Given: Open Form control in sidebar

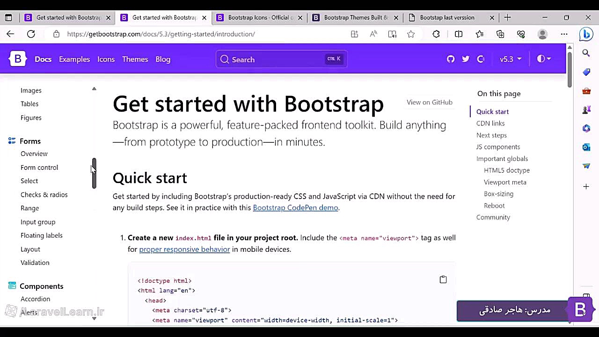Looking at the screenshot, I should [x=39, y=167].
